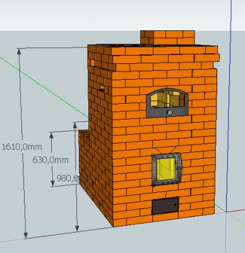Click the blue vertical axis line
Viewport: 245px width, 253px height.
tap(229, 106)
